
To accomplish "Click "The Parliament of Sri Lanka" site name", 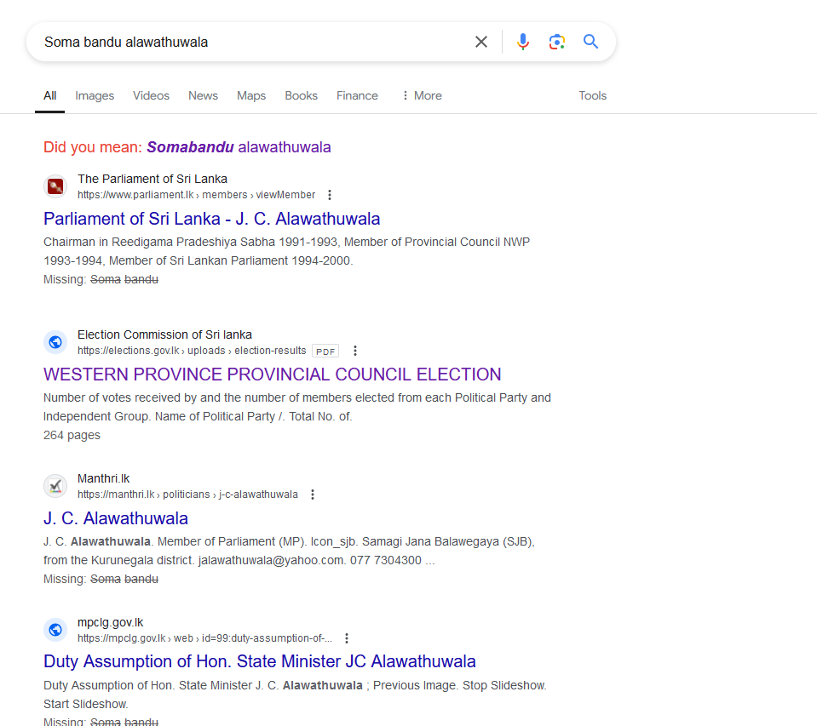I will 152,179.
